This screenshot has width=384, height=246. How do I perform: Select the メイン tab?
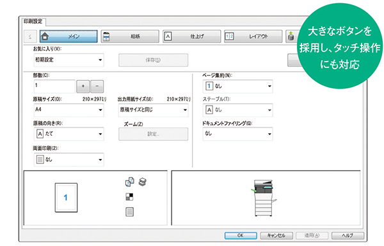click(x=68, y=37)
